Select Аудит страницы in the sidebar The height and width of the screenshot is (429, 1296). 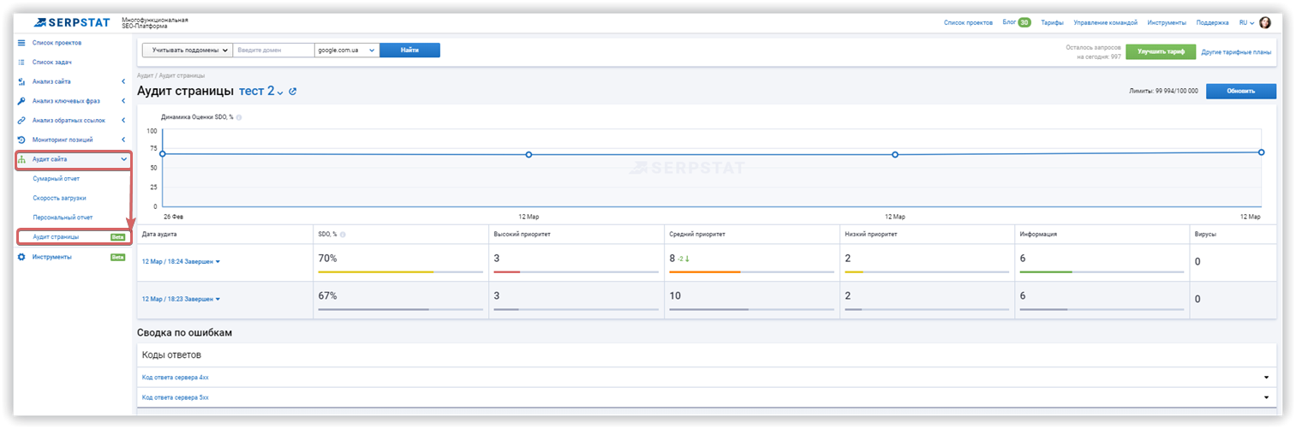[x=56, y=237]
